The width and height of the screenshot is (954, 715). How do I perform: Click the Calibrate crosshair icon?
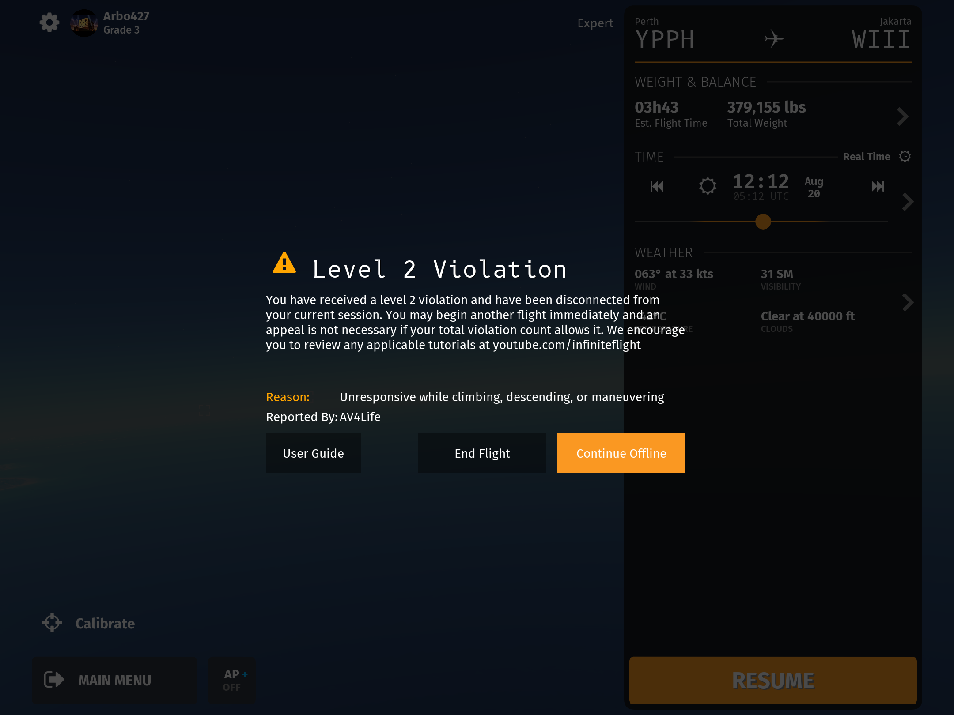(x=52, y=623)
